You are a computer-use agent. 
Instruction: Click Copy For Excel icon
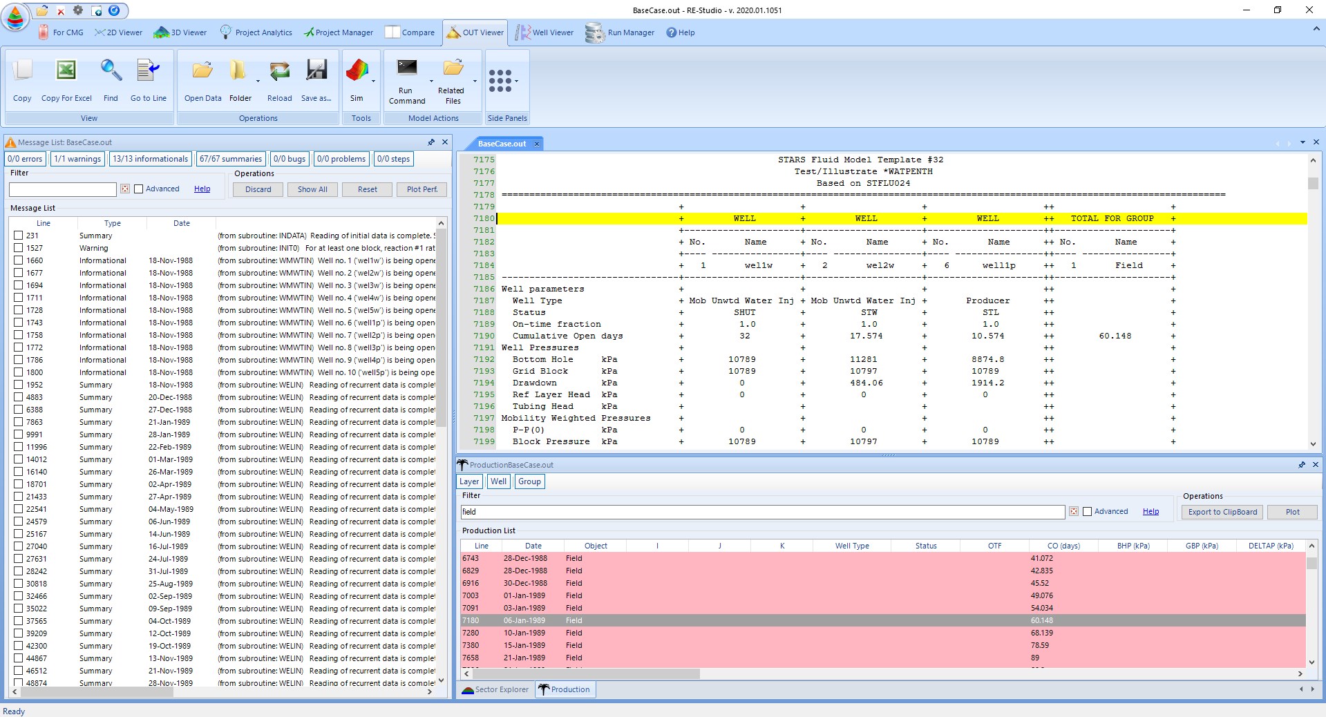pyautogui.click(x=66, y=70)
